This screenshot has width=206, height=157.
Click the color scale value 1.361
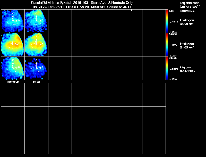[172, 11]
